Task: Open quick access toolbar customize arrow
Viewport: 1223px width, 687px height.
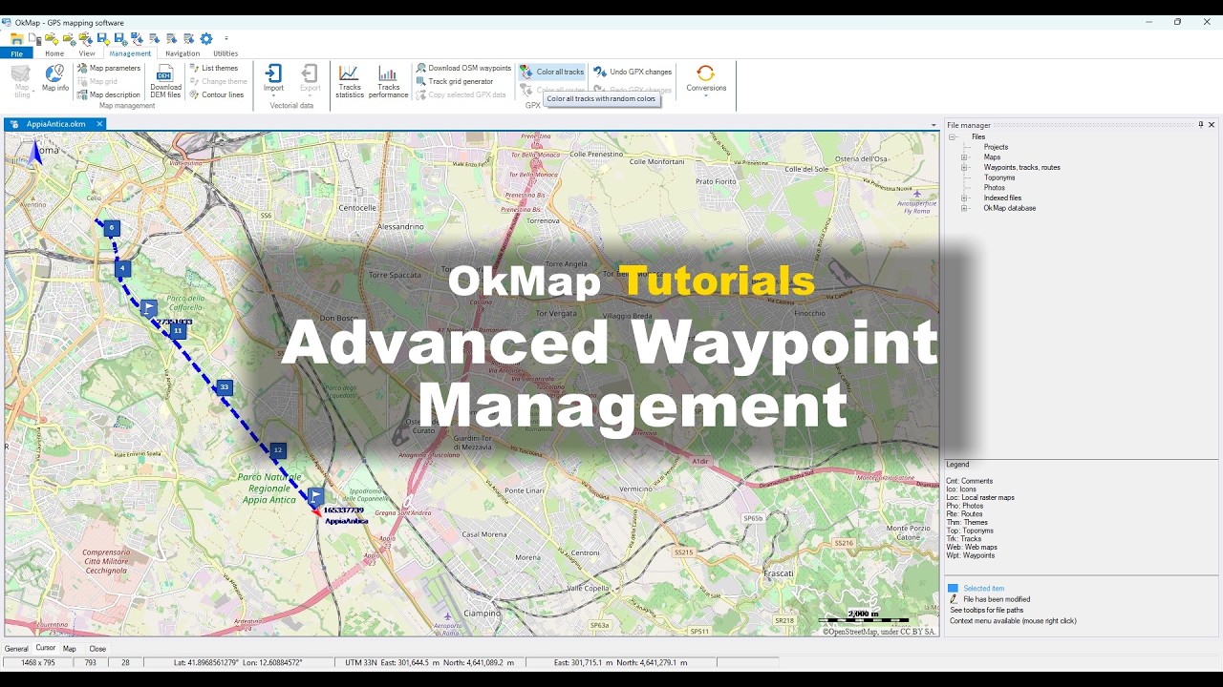Action: point(226,38)
